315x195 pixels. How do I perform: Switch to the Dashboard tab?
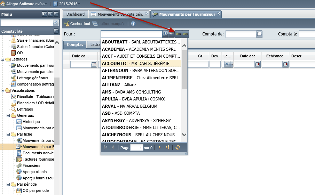pyautogui.click(x=76, y=14)
